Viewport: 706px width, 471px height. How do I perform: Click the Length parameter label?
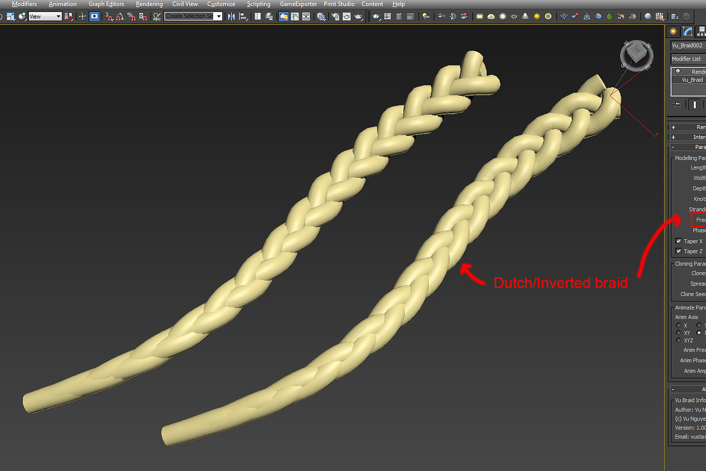tap(698, 168)
